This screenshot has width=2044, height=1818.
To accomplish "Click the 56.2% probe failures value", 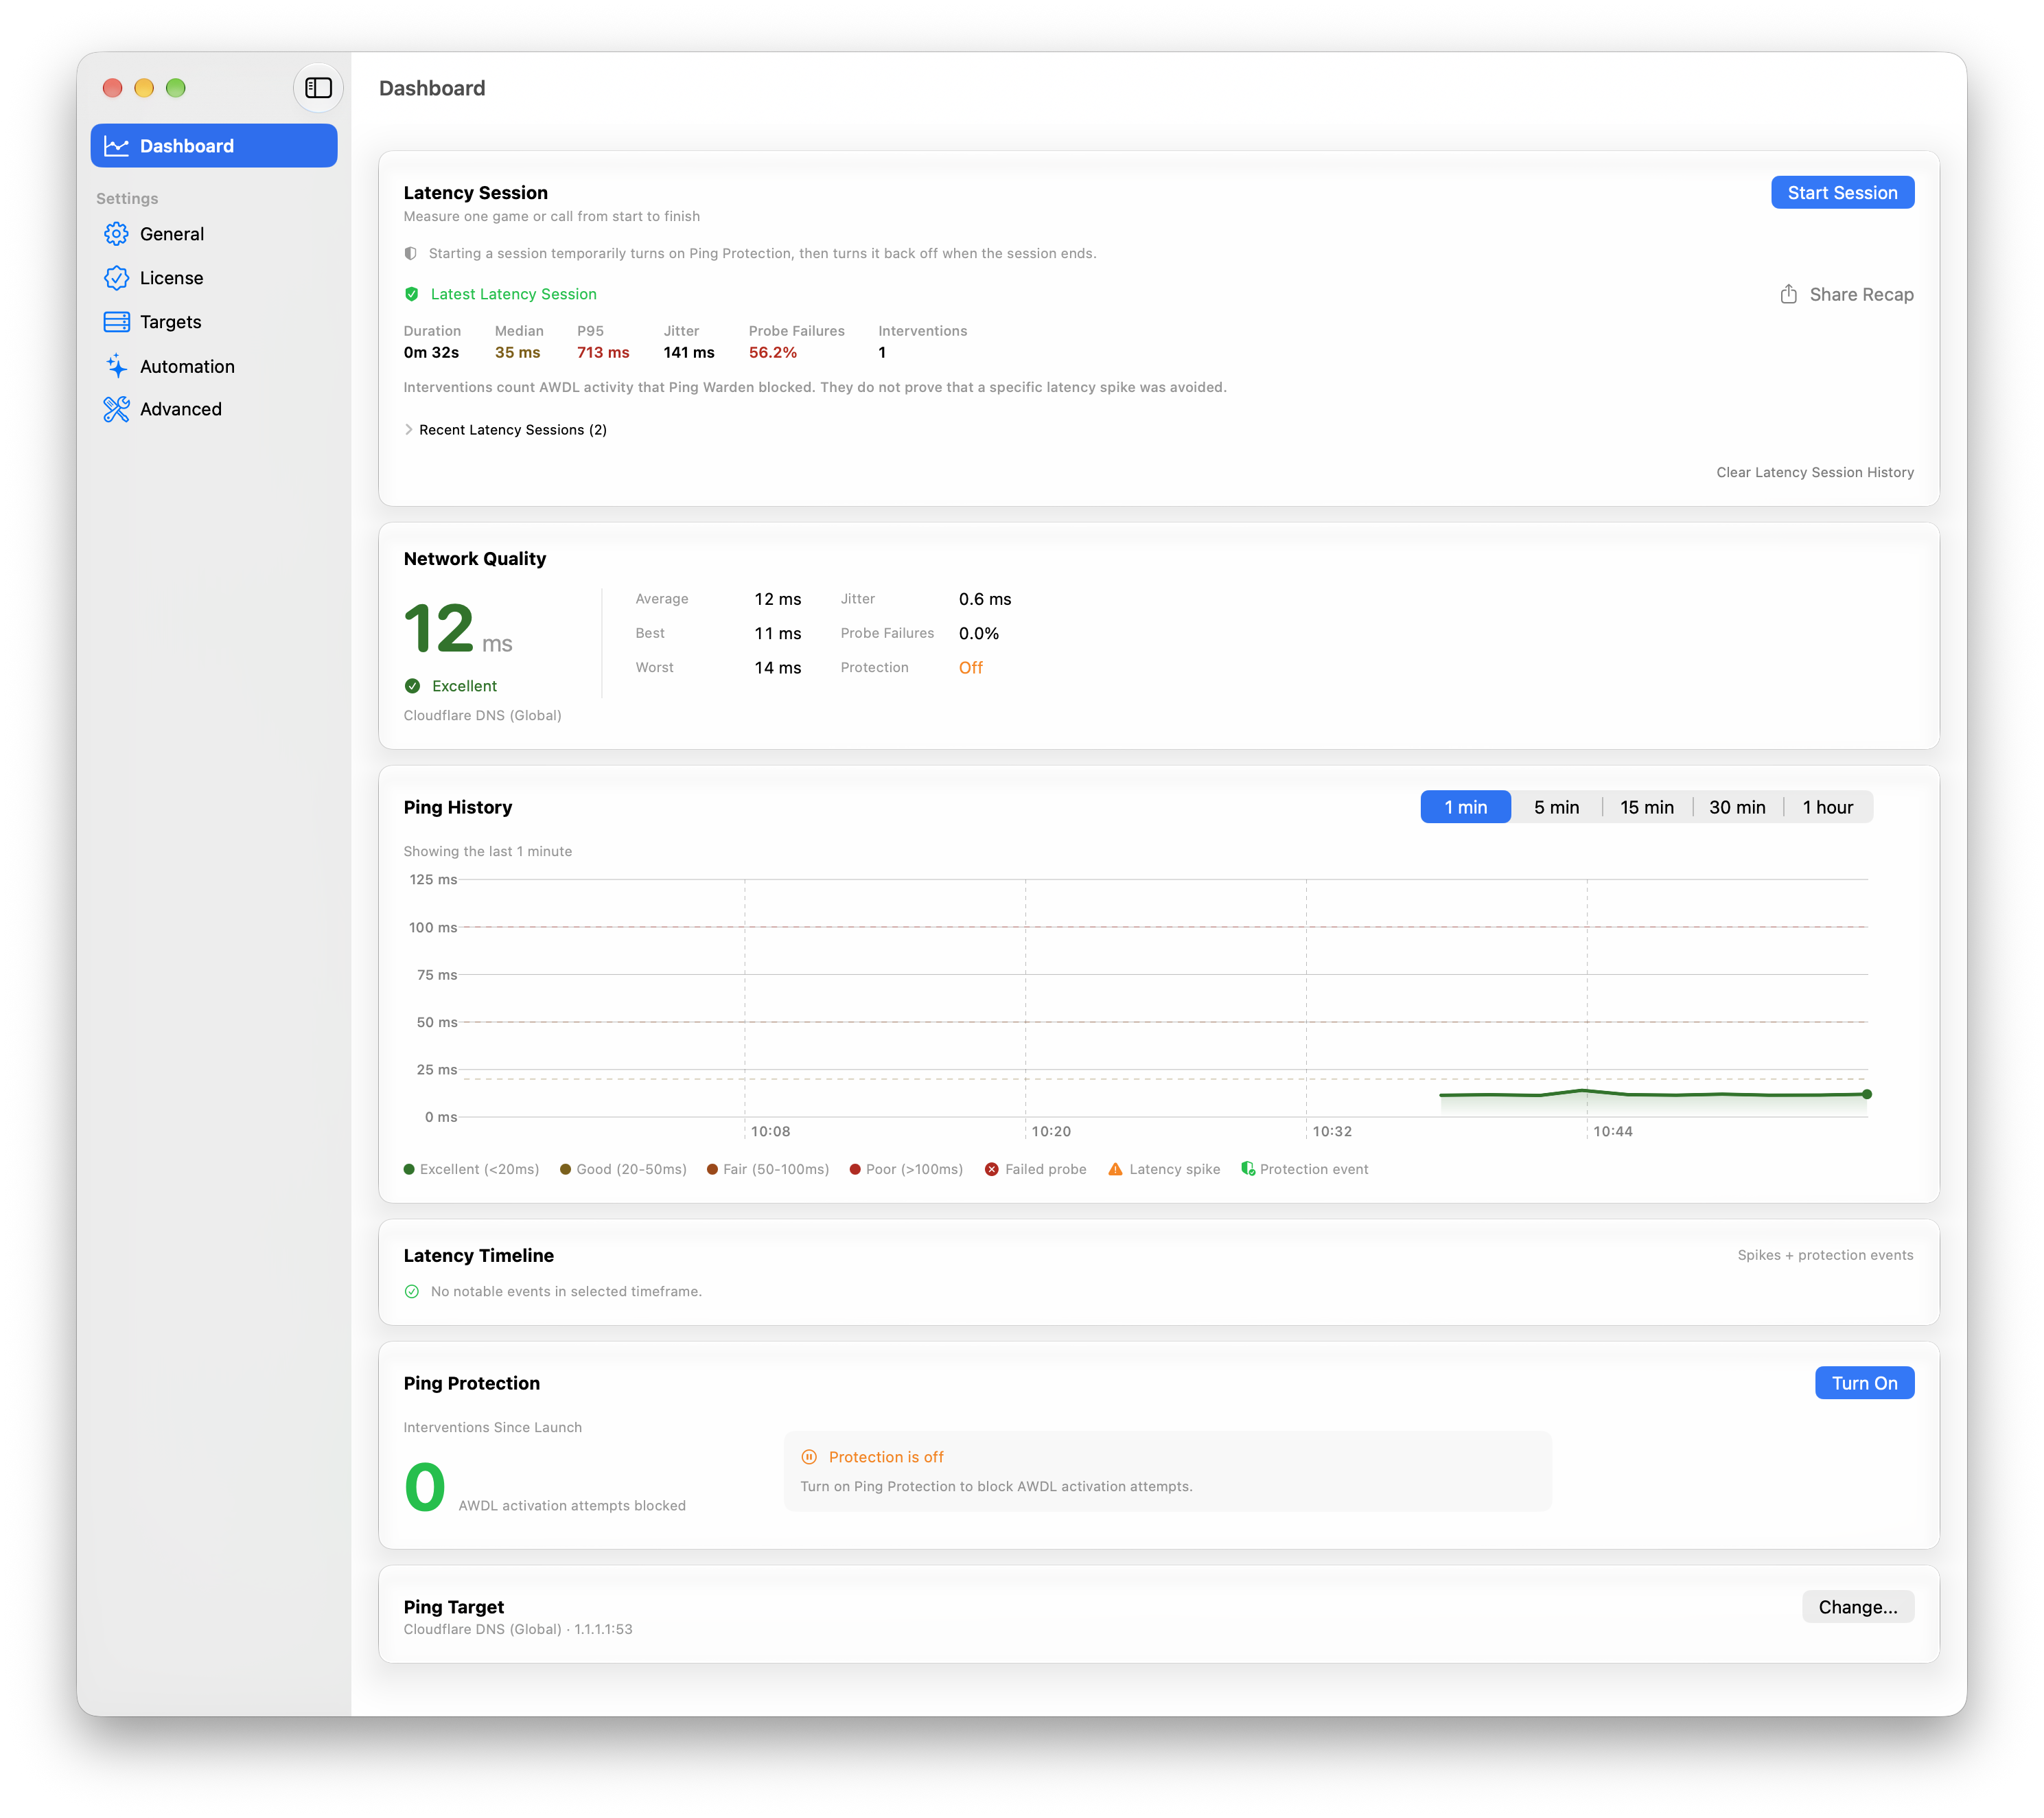I will click(772, 353).
